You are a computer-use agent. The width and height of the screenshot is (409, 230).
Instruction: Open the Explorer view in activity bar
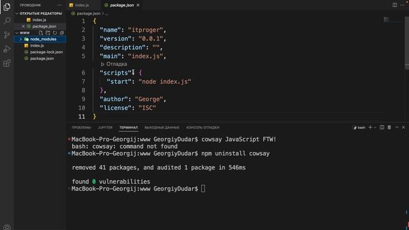tap(7, 7)
